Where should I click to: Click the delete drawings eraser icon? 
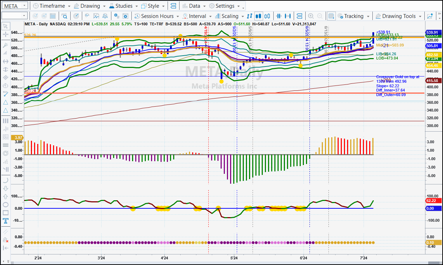tap(6, 240)
